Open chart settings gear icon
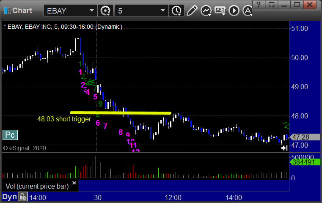Screen dimensions: 322x203 tap(105, 11)
